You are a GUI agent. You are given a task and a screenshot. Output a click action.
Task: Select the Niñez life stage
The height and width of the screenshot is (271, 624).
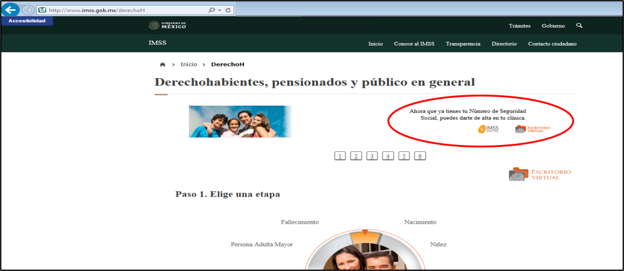coord(438,245)
